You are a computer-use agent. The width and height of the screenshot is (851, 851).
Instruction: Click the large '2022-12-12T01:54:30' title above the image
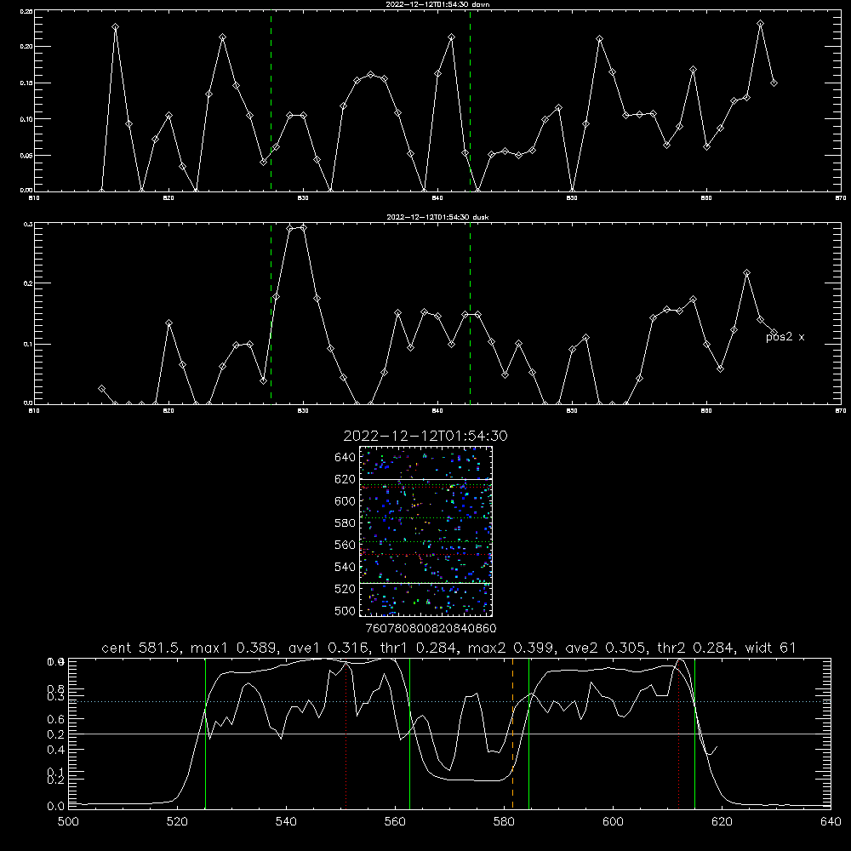pos(425,436)
